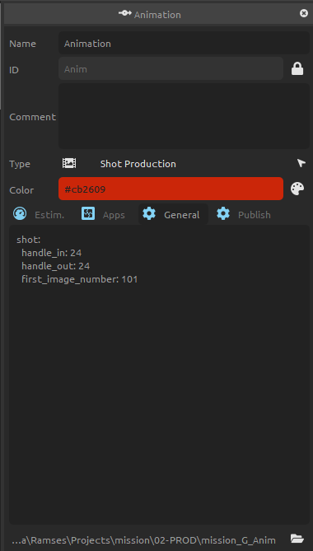
Task: Switch to the Publish tab
Action: [x=245, y=214]
